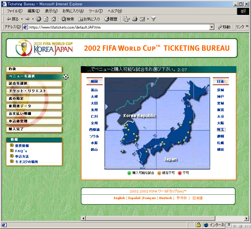Switch language to English
Image resolution: width=251 pixels, height=229 pixels.
pyautogui.click(x=119, y=198)
